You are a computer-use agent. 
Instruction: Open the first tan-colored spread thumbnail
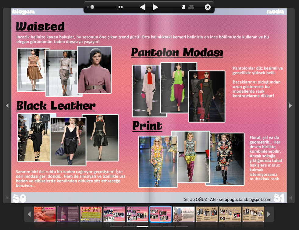pyautogui.click(x=207, y=214)
